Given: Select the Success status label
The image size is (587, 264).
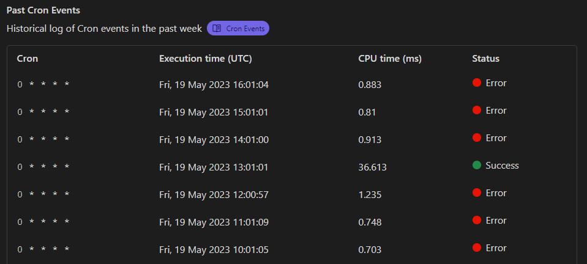Looking at the screenshot, I should tap(502, 166).
